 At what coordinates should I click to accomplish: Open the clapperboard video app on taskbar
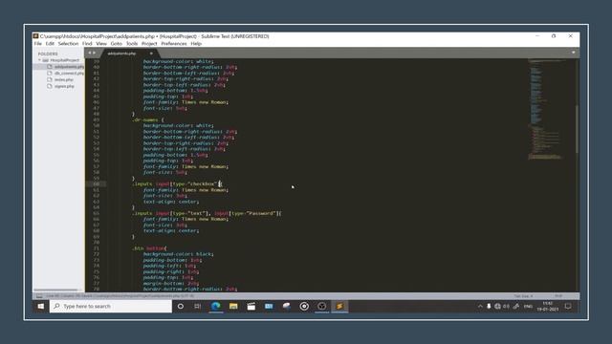pyautogui.click(x=251, y=306)
